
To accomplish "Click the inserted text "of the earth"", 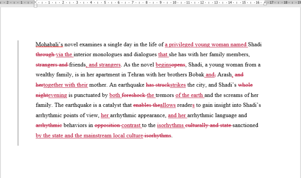I will (x=189, y=95).
